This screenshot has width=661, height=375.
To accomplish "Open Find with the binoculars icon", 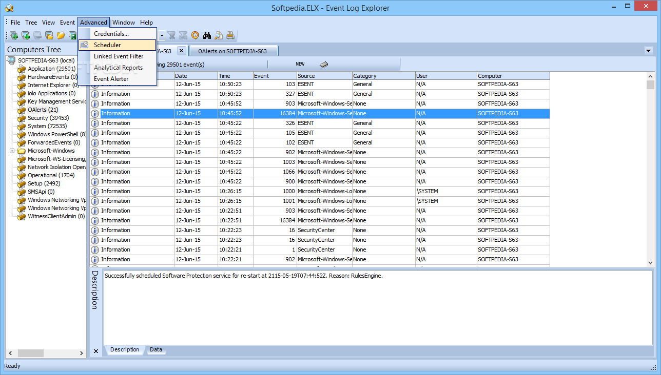I will [207, 35].
